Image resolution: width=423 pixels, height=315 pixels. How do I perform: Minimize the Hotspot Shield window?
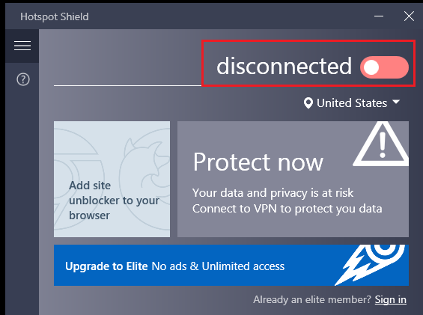point(379,16)
